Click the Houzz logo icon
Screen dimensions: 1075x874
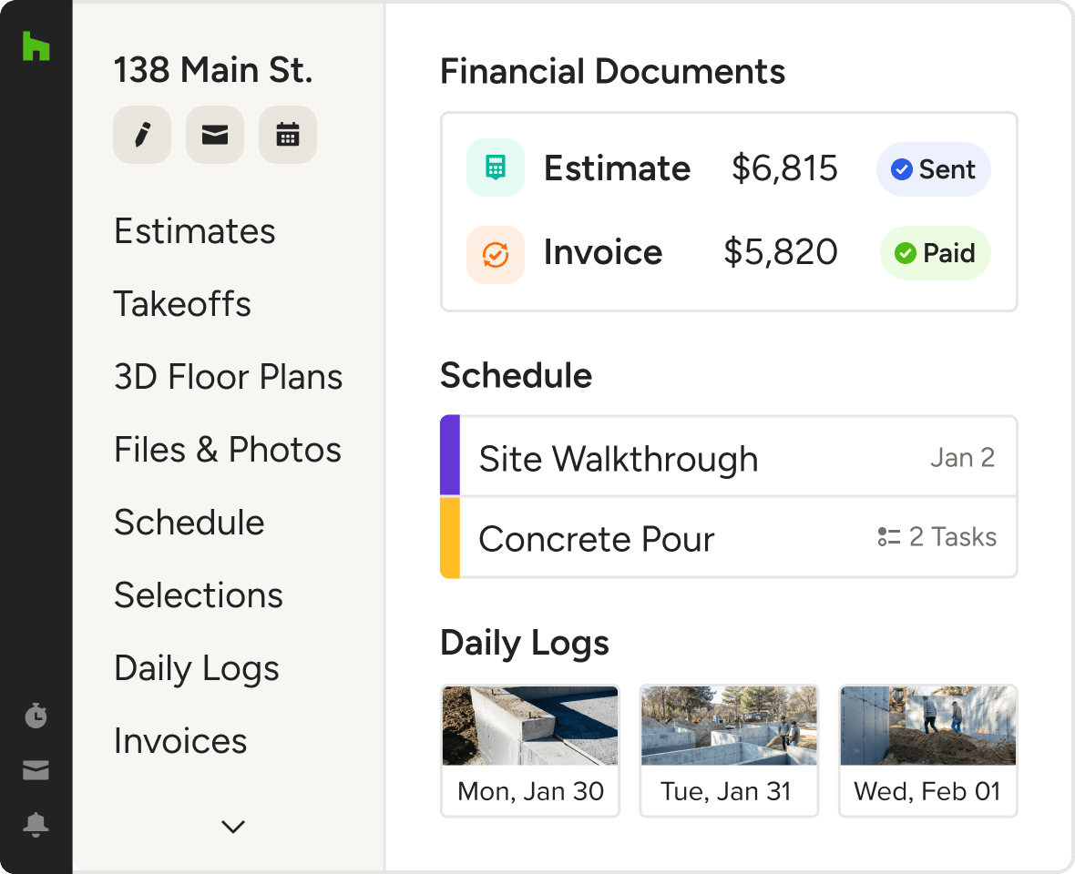[x=36, y=46]
